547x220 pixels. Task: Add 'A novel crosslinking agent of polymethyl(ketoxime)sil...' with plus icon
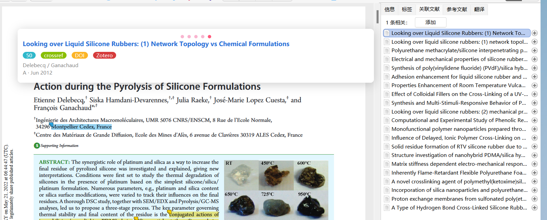coord(534,182)
